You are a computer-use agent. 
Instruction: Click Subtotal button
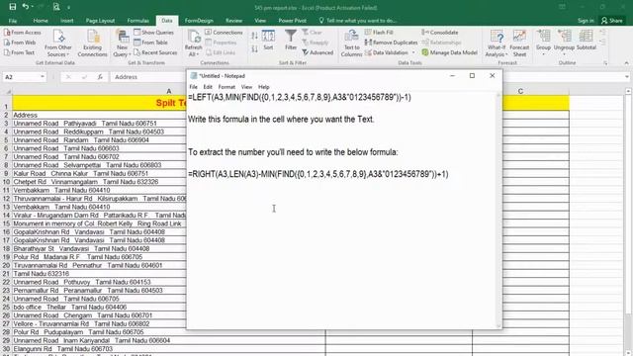[587, 40]
